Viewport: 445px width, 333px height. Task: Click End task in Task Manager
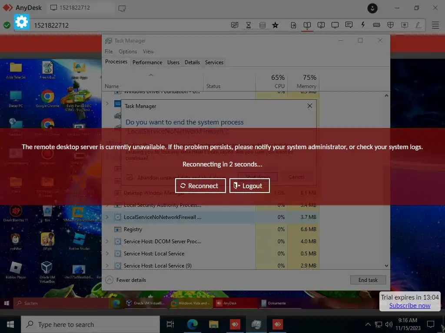tap(368, 280)
